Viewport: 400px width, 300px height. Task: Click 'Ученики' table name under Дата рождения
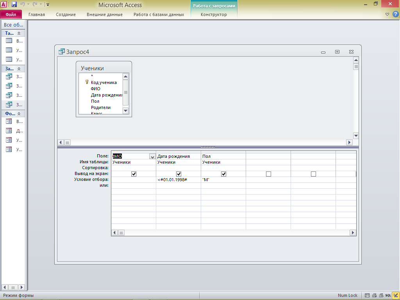(x=166, y=162)
